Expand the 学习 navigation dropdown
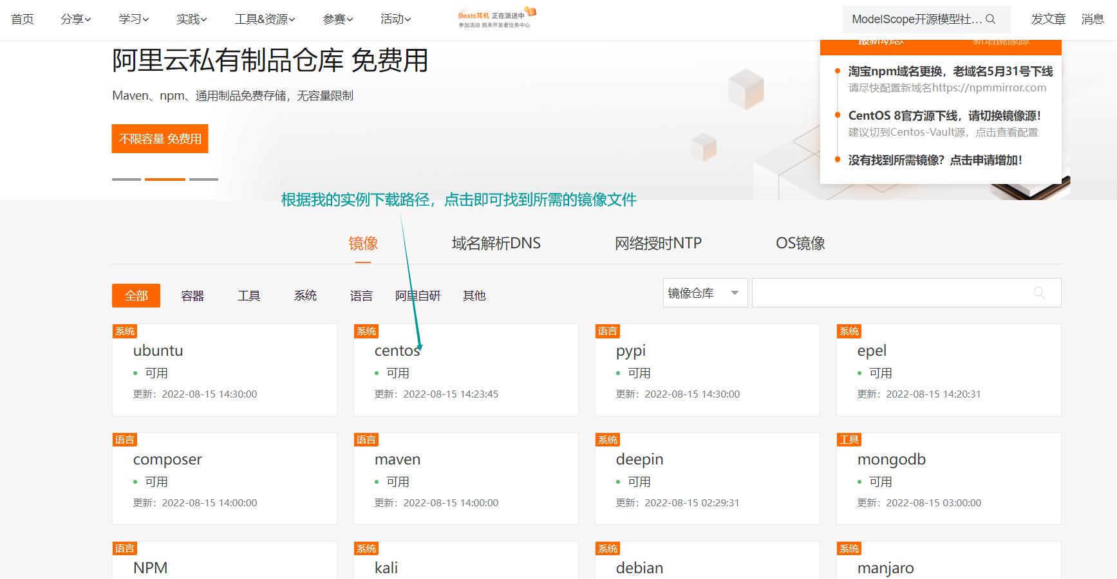 point(134,19)
